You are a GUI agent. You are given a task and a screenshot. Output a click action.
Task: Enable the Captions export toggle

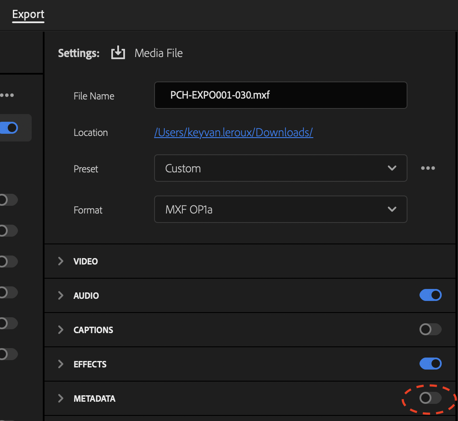pyautogui.click(x=430, y=329)
